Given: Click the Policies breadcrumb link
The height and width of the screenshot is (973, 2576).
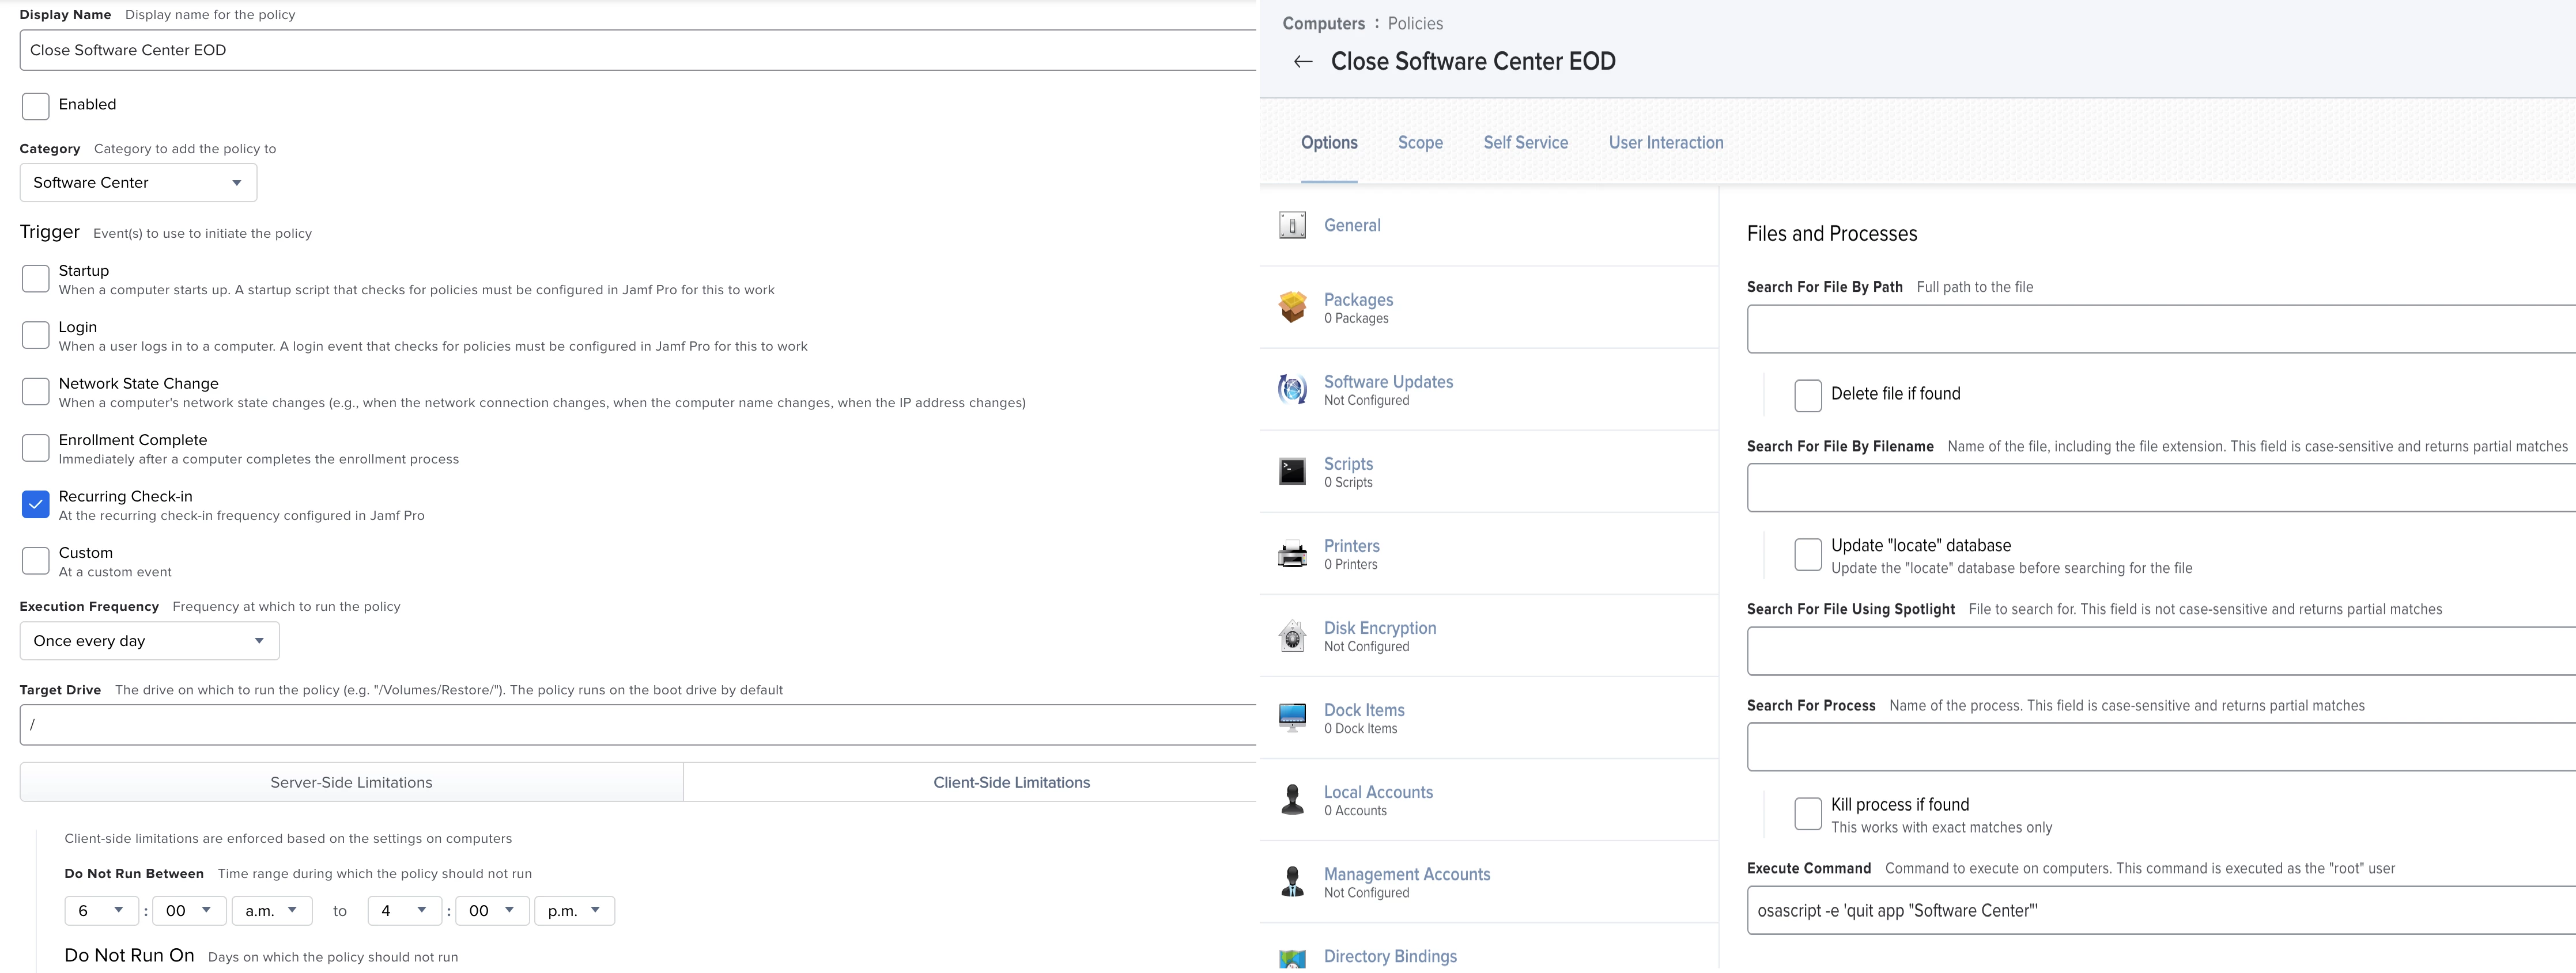Looking at the screenshot, I should [1415, 24].
